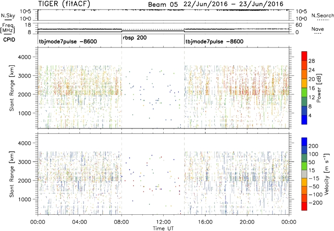Click the '4000' tick label on the power panel
The width and height of the screenshot is (334, 231).
25,57
